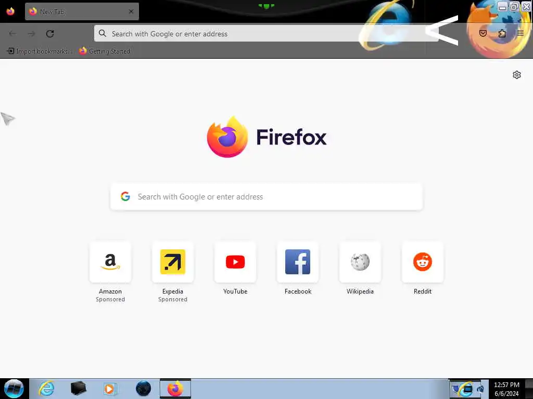
Task: Launch the media player from the taskbar
Action: 109,389
